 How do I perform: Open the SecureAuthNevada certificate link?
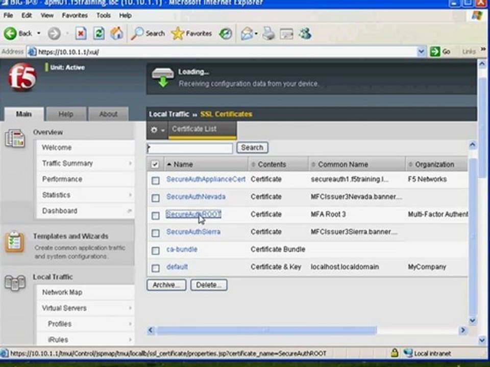pos(196,197)
